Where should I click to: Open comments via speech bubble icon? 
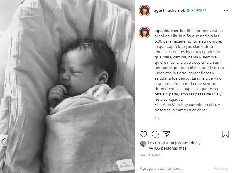(x=155, y=134)
